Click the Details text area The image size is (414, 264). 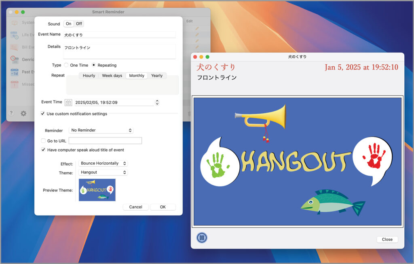(119, 51)
